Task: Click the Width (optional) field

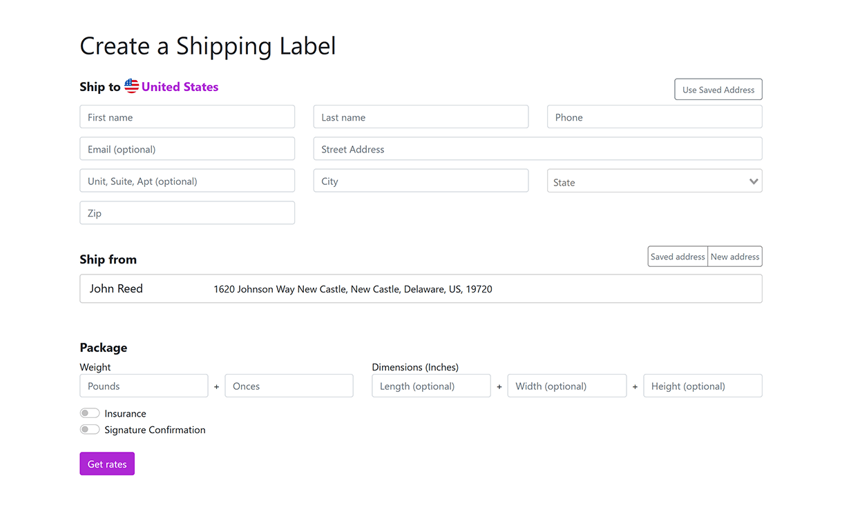Action: [x=567, y=386]
